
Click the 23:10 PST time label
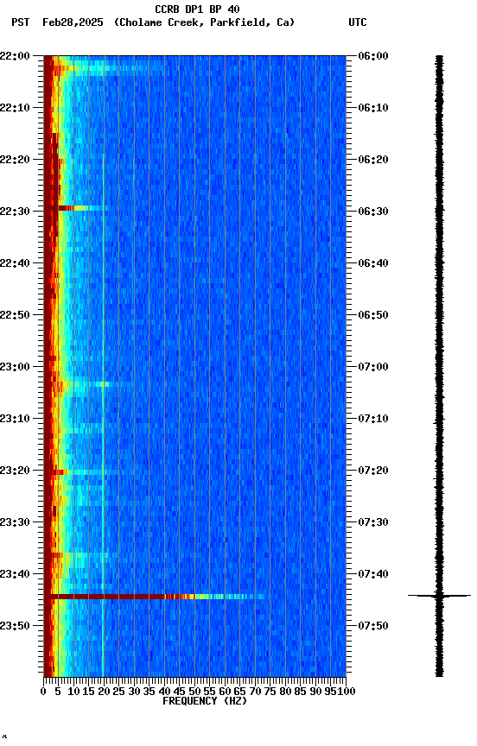[x=15, y=419]
